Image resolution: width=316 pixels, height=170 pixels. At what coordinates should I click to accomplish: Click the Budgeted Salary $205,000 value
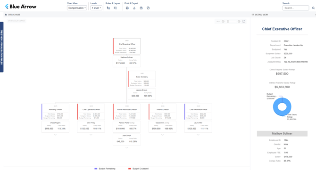pos(288,54)
